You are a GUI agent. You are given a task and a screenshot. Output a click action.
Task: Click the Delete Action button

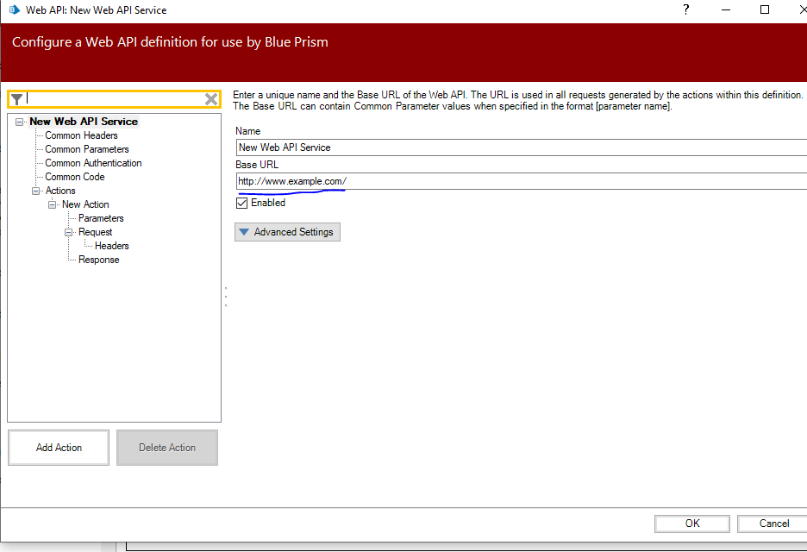167,448
